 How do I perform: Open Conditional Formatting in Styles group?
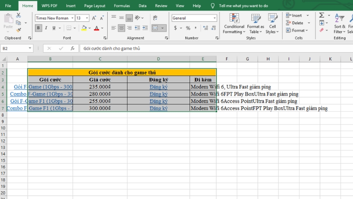coord(233,23)
